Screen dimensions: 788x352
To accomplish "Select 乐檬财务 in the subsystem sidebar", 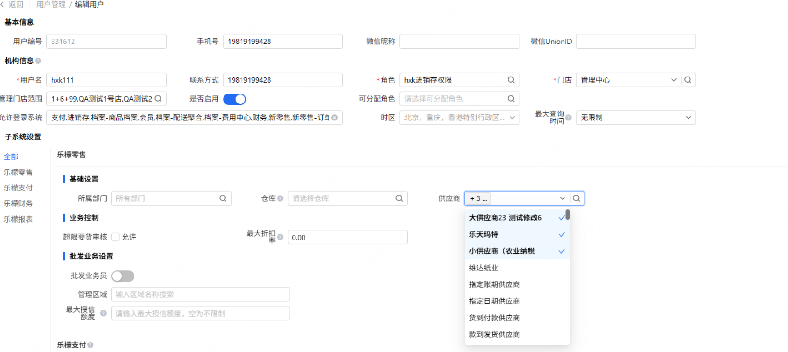I will [x=18, y=204].
